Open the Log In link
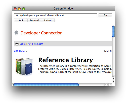The height and width of the screenshot is (104, 127). (x=22, y=44)
